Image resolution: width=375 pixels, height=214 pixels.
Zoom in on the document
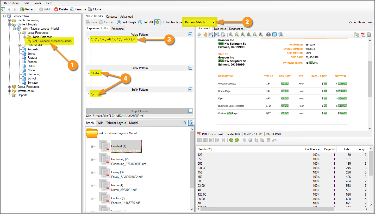(231, 35)
